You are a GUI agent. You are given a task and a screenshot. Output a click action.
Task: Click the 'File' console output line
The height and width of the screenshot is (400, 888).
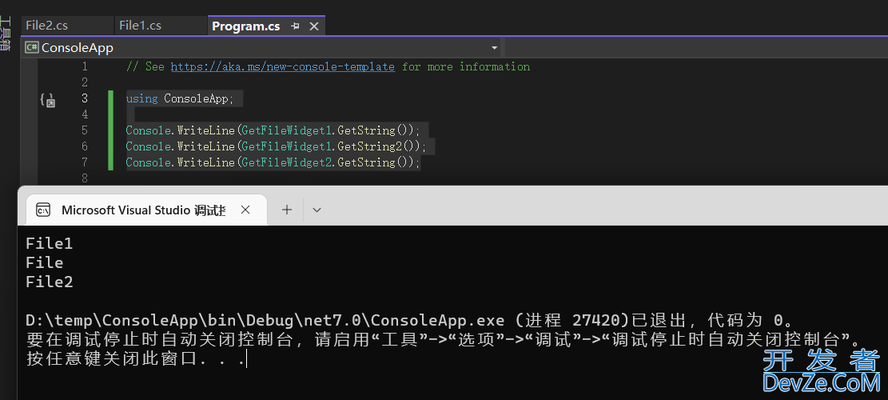coord(45,263)
